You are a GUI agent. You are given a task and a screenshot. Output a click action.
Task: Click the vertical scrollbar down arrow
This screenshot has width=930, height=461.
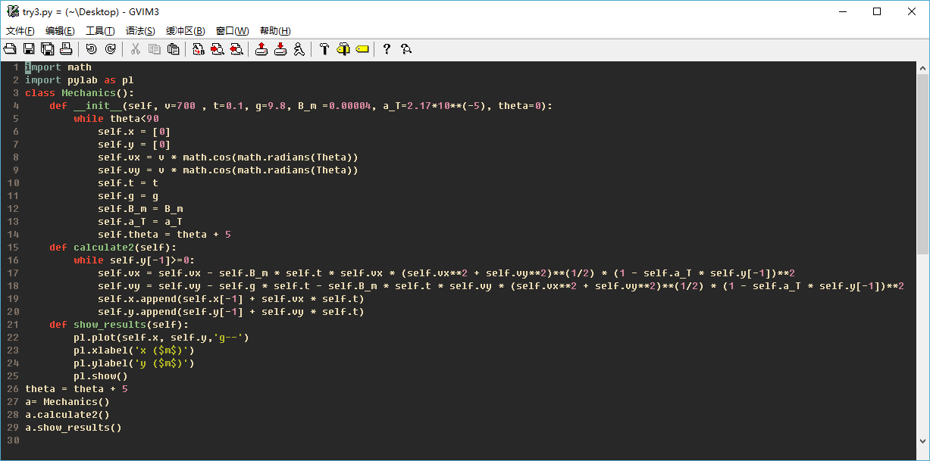click(x=922, y=441)
